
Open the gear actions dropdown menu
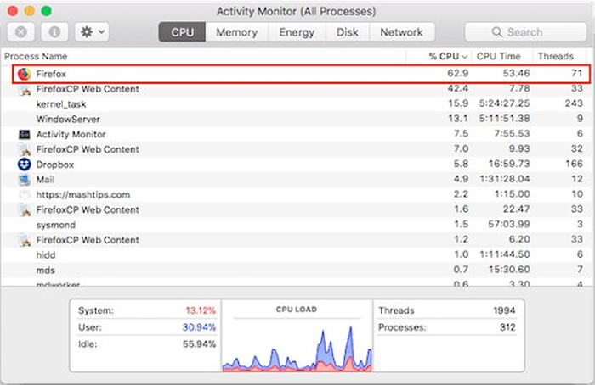click(x=90, y=32)
